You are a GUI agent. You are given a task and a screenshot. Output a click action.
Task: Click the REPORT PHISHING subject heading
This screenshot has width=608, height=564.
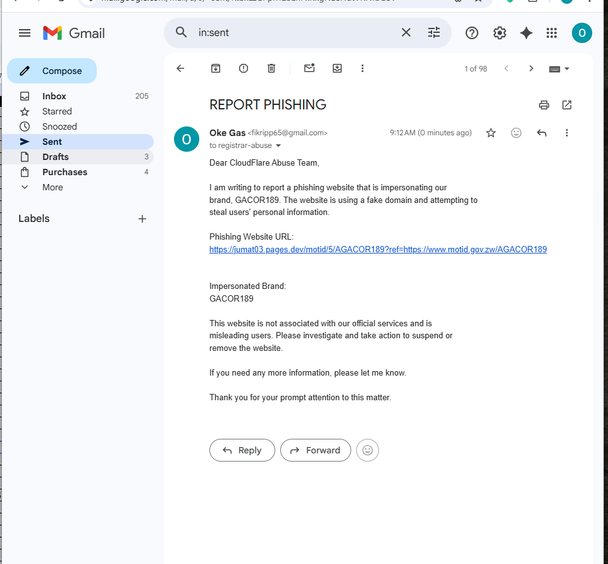[x=268, y=105]
